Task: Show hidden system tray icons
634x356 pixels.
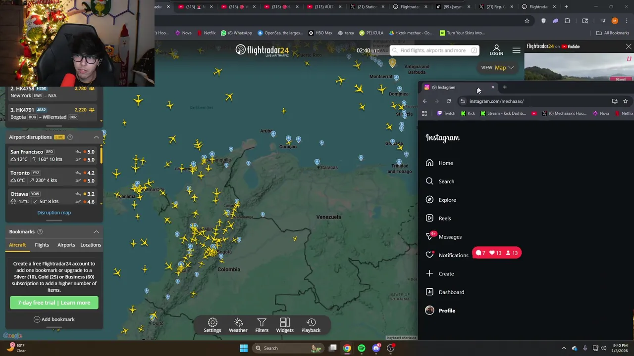Action: [564, 348]
